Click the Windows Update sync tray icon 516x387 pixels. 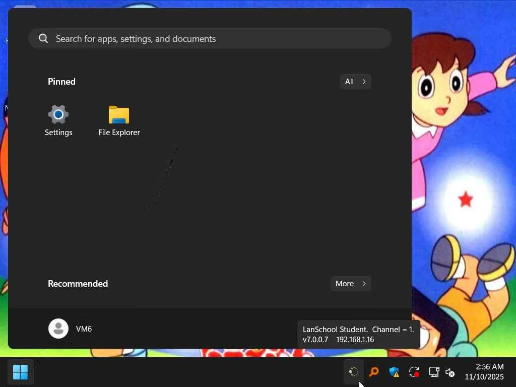(414, 372)
